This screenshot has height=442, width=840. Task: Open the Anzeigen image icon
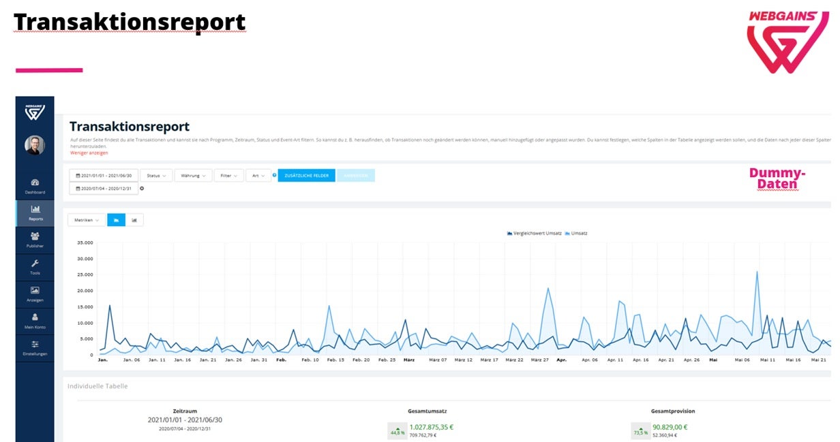tap(35, 294)
